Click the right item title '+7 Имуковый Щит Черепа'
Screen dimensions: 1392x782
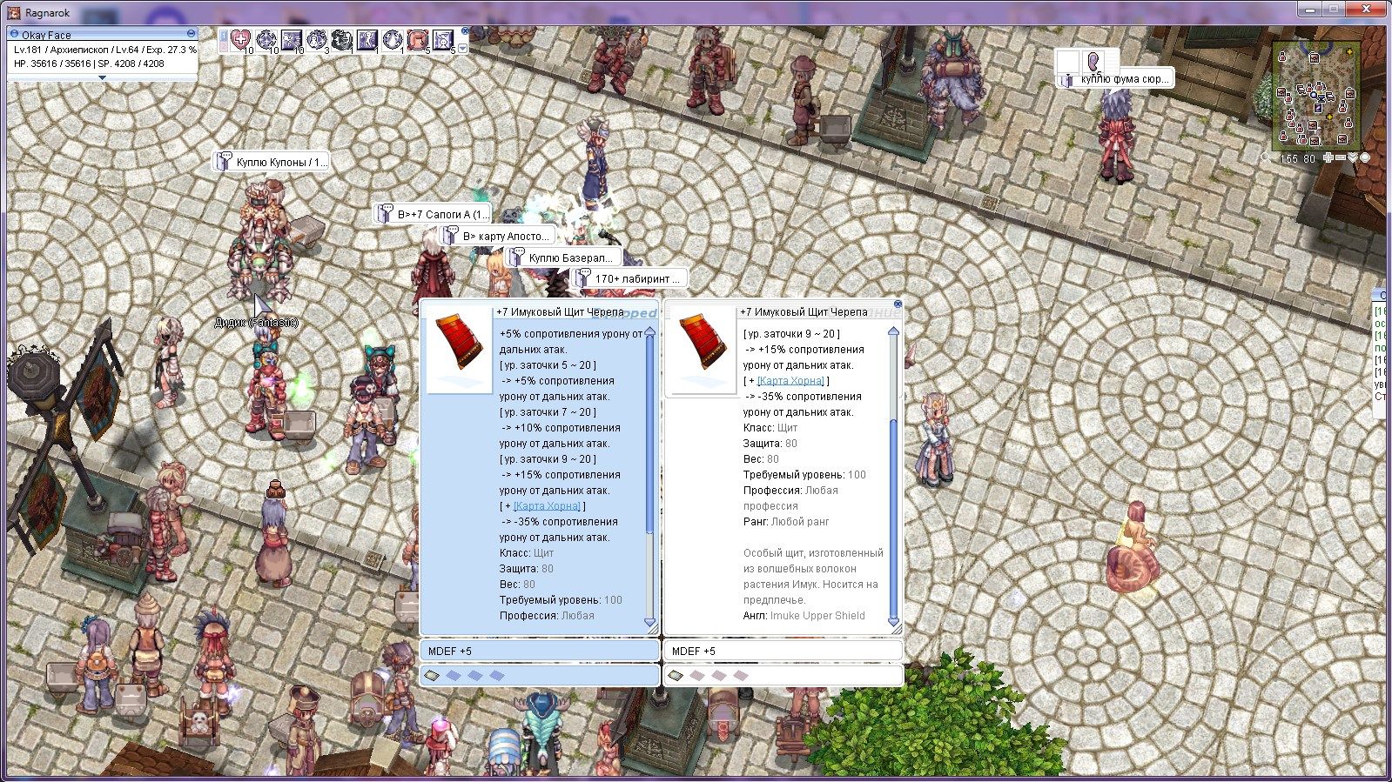(x=804, y=311)
